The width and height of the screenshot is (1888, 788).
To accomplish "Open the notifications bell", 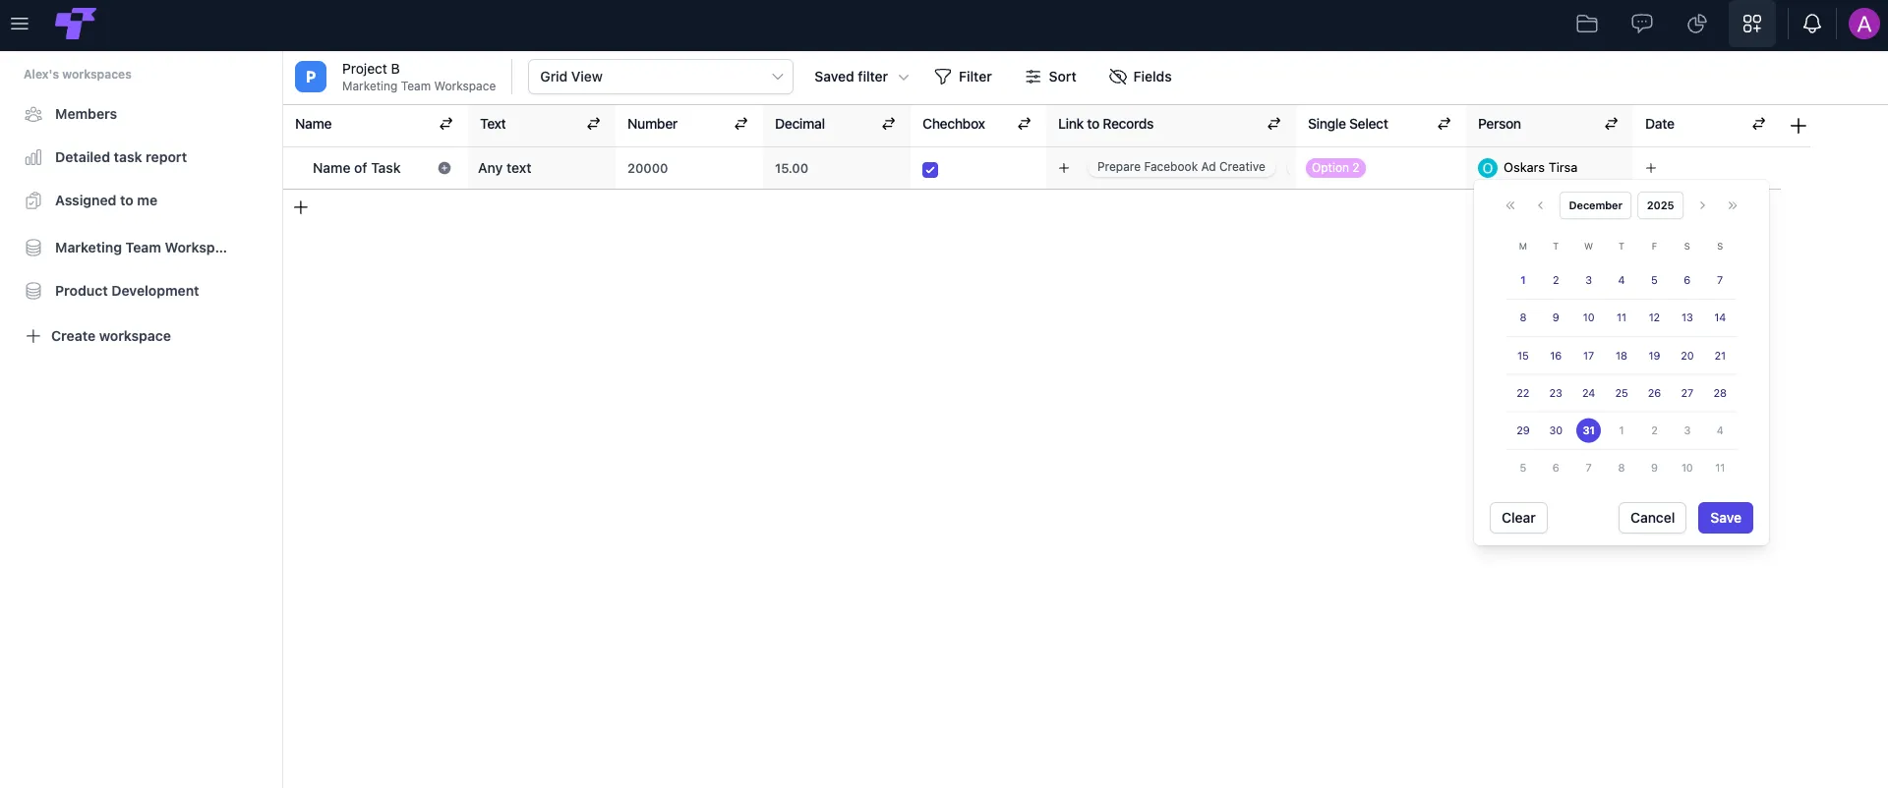I will click(1812, 24).
